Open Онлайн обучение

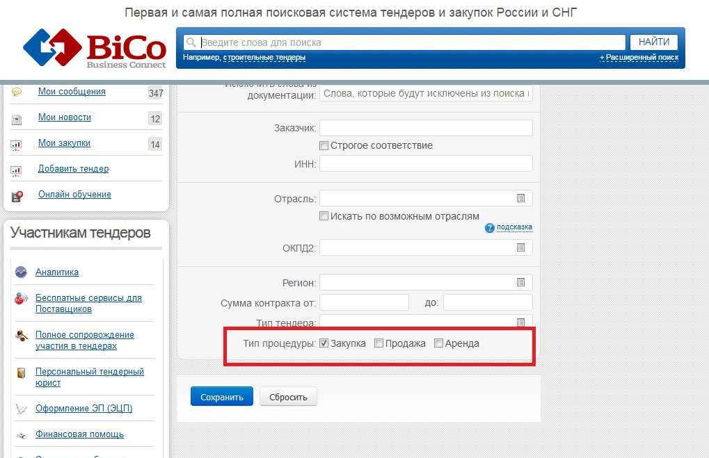(74, 194)
